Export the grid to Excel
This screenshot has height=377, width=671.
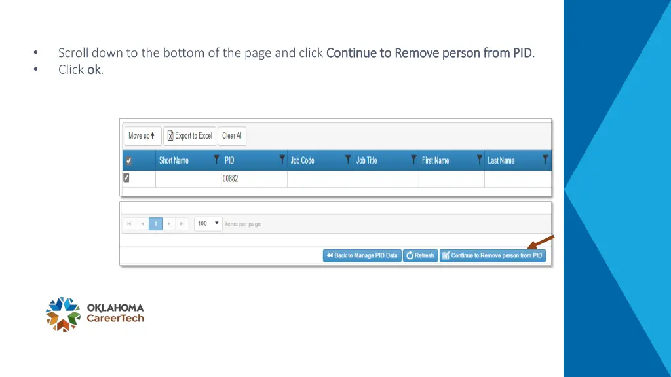[x=189, y=136]
